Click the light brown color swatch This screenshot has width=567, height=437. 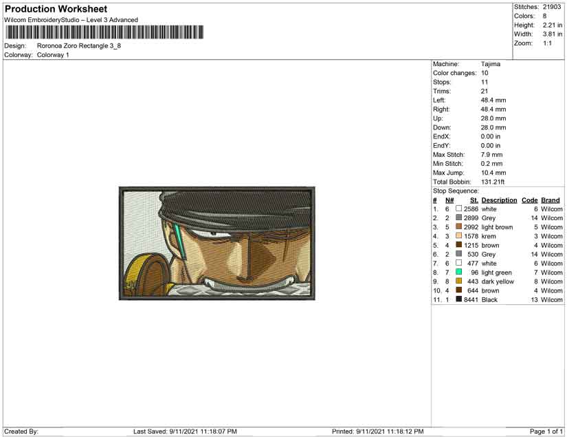458,226
